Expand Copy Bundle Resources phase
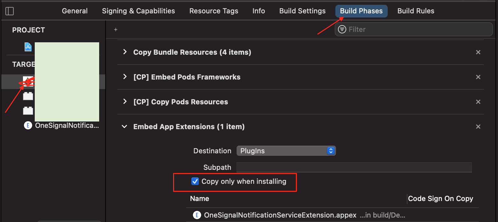Screen dimensions: 498x222 (x=124, y=52)
